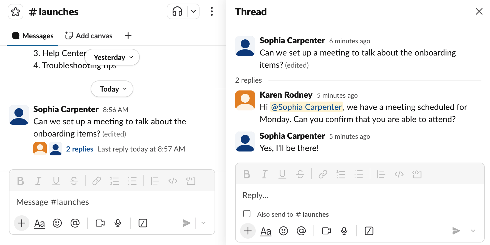
Task: Expand the Yesterday date dropdown
Action: (112, 57)
